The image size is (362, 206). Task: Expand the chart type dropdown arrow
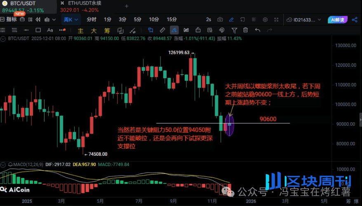coord(54,20)
